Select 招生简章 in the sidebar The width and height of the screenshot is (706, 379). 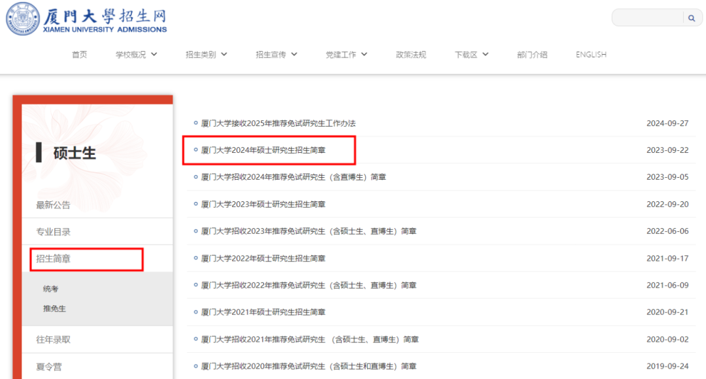(x=53, y=259)
